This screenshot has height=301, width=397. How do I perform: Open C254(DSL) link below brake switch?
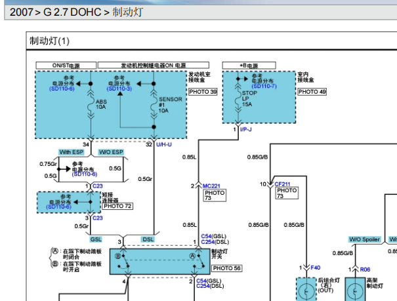(210, 286)
